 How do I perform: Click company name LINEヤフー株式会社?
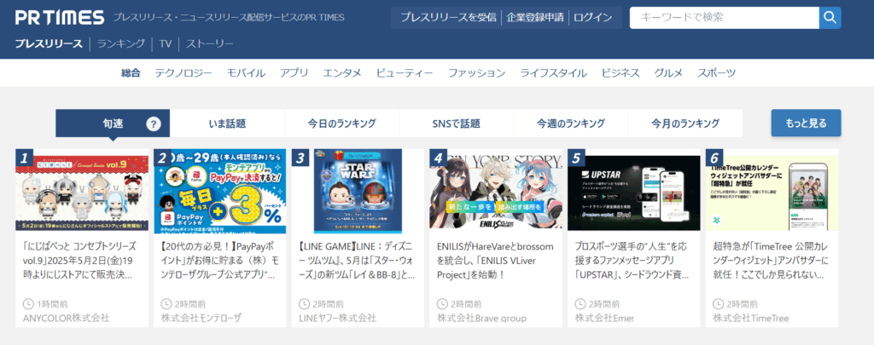pos(338,319)
